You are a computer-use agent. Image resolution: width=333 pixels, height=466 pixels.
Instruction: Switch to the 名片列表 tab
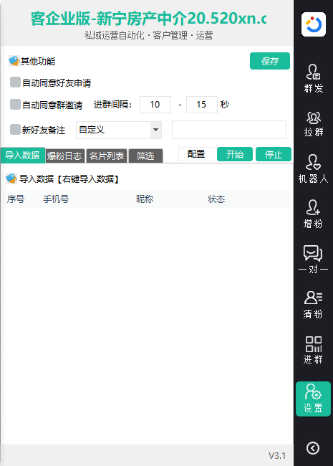107,156
